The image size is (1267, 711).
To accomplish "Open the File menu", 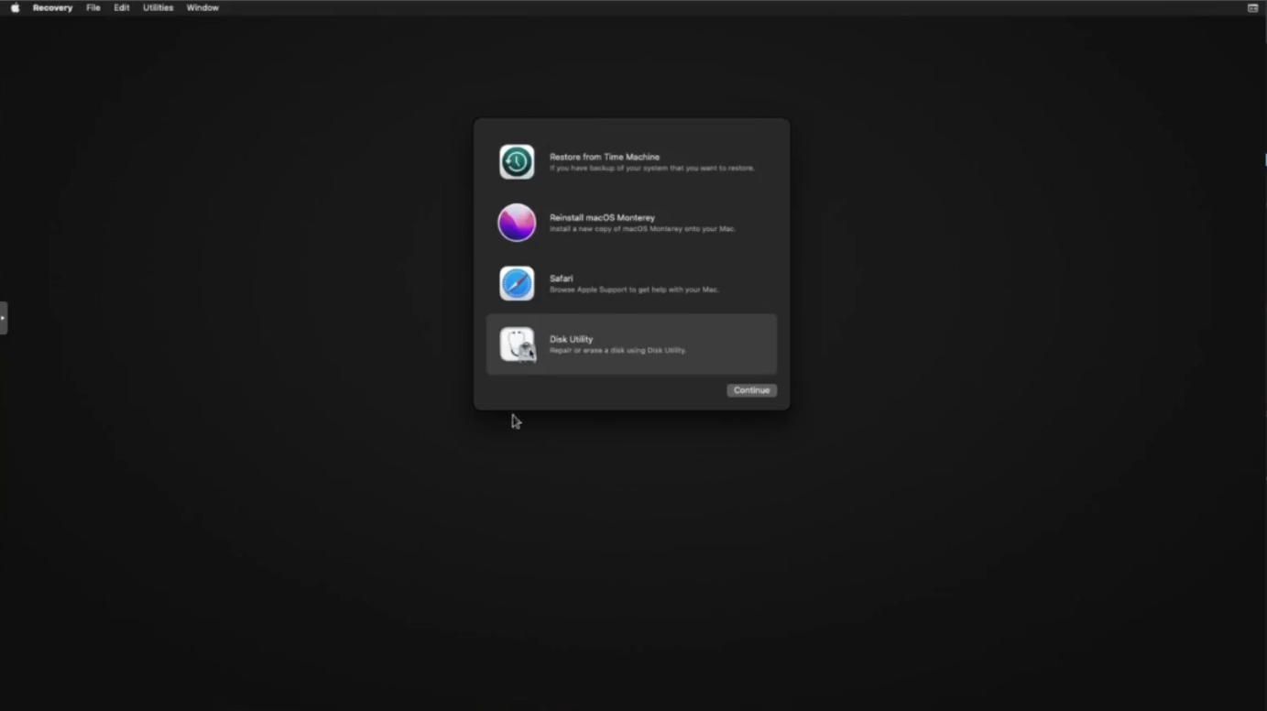I will (x=93, y=7).
